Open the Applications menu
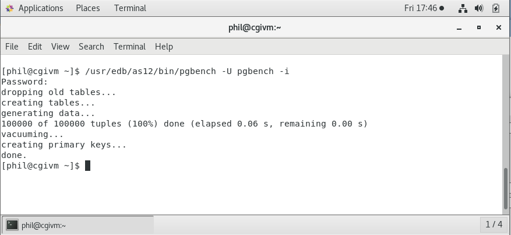Screen dimensions: 511x235 tap(40, 8)
